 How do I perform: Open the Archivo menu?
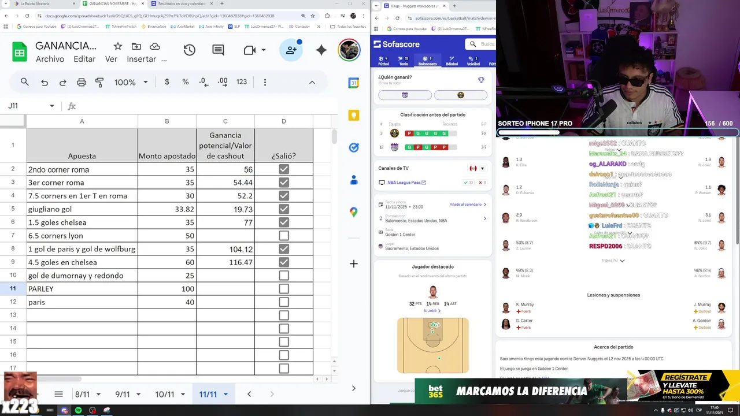point(50,59)
